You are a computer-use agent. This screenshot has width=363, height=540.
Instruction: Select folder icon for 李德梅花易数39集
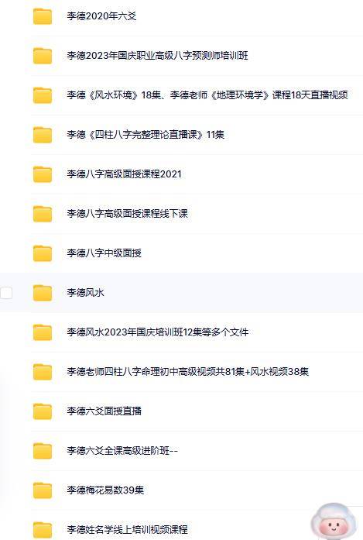[43, 490]
